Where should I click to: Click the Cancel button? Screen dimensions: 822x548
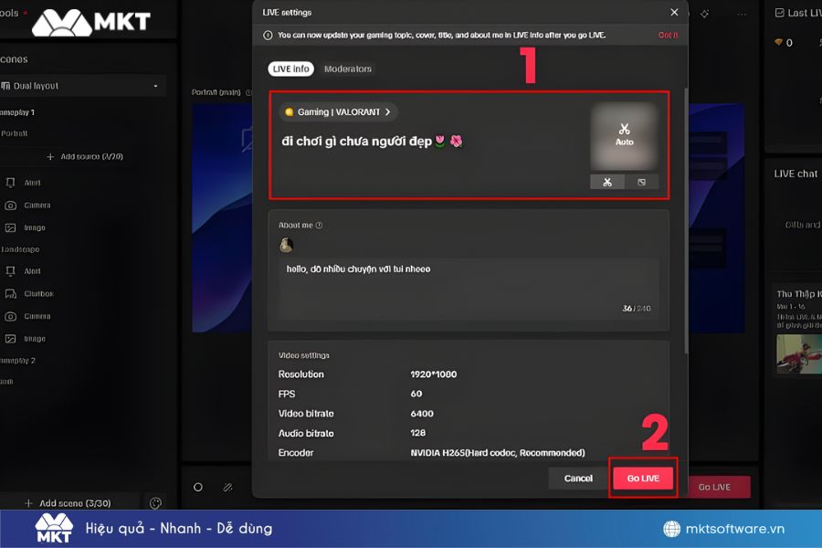[577, 478]
